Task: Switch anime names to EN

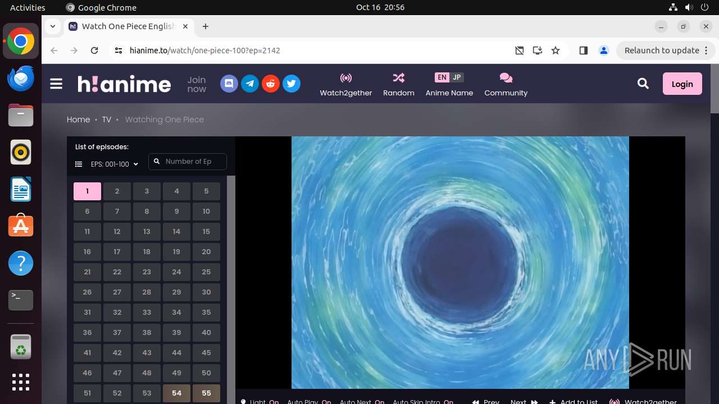Action: (x=442, y=77)
